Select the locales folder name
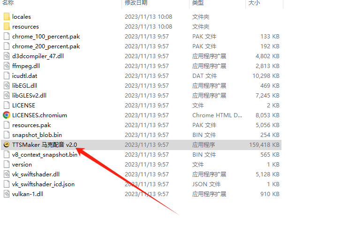 click(22, 17)
